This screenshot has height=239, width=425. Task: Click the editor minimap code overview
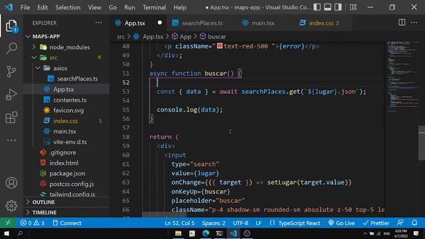point(402,77)
